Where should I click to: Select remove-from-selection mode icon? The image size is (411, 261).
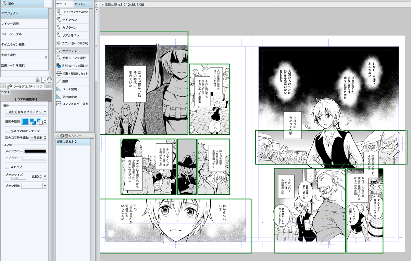40,121
